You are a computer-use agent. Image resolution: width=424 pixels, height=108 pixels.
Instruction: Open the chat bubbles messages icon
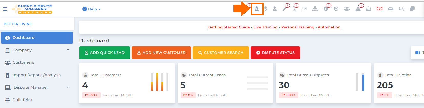tap(401, 9)
